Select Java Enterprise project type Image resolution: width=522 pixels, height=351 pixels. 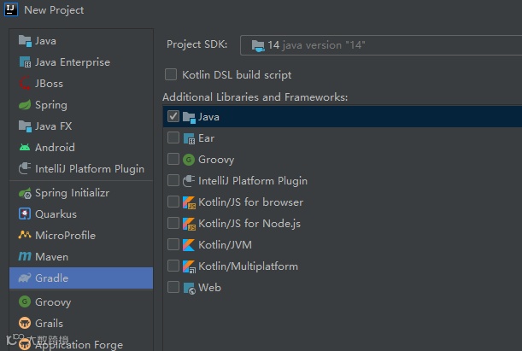pos(81,62)
